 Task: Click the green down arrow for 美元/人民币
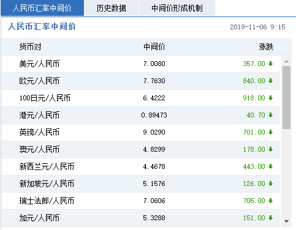coord(271,64)
